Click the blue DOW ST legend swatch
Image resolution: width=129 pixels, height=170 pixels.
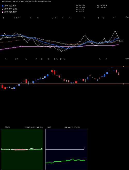click(3, 6)
